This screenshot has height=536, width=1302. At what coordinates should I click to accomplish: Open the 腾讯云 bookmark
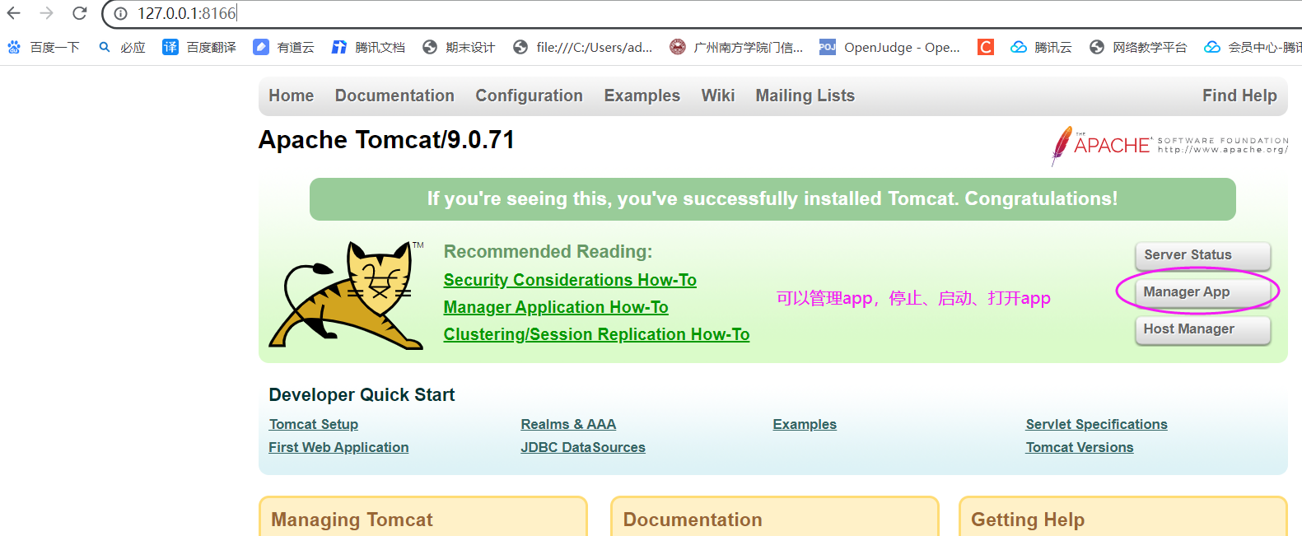1041,47
